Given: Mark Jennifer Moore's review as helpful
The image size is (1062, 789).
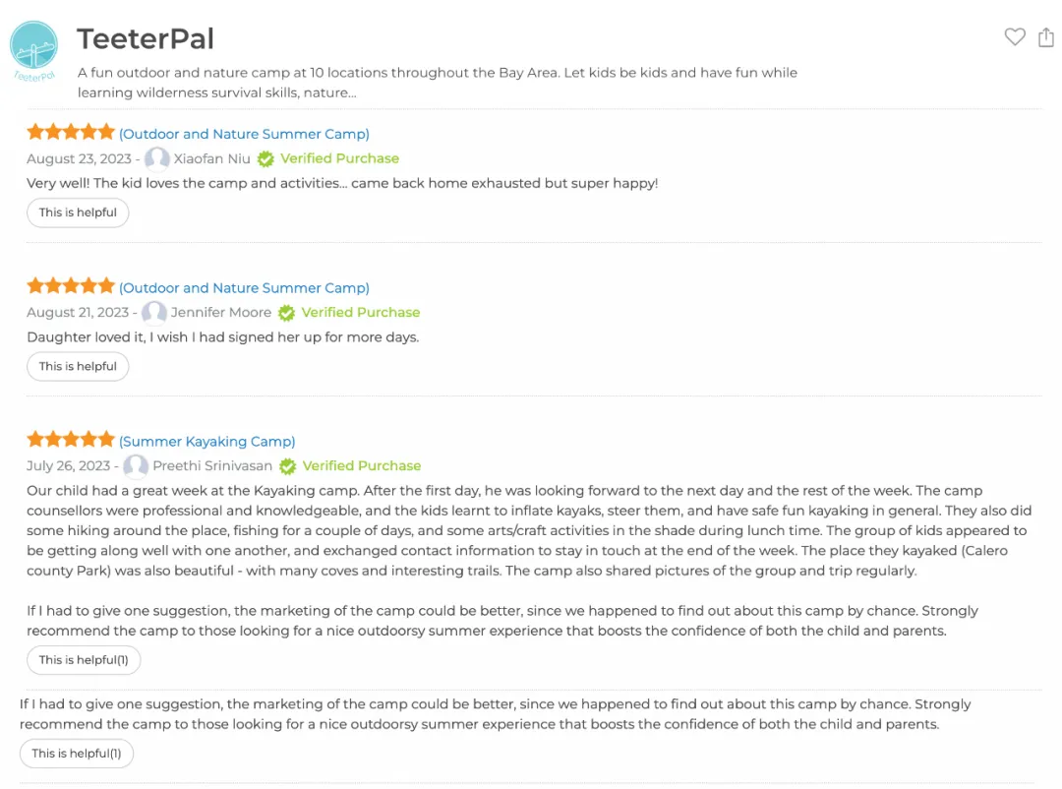Looking at the screenshot, I should [78, 367].
